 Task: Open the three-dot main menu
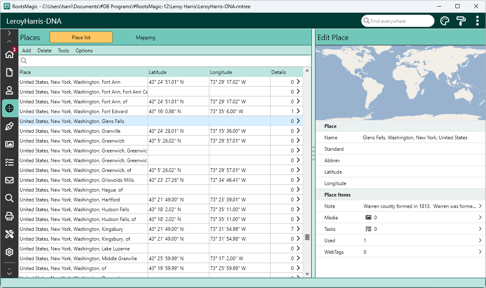477,21
